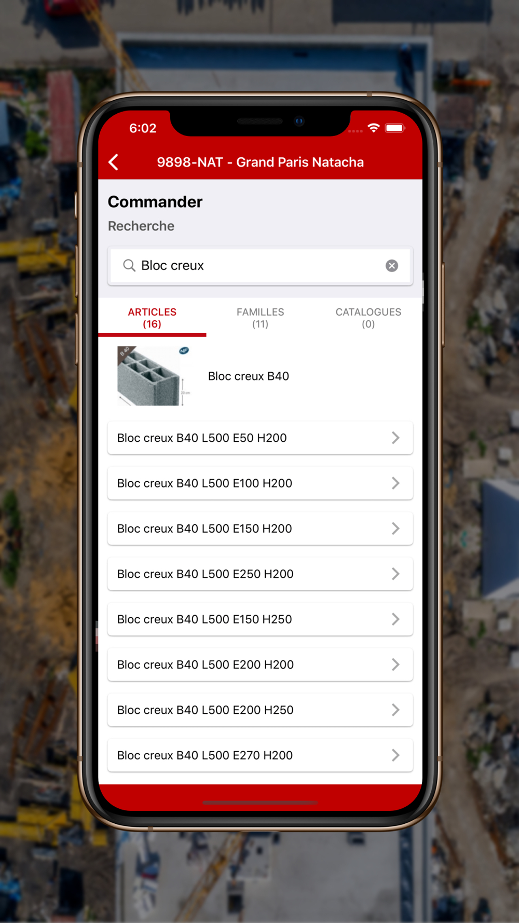Select Bloc creux B40 L500 E200 H250
This screenshot has width=519, height=923.
(260, 710)
